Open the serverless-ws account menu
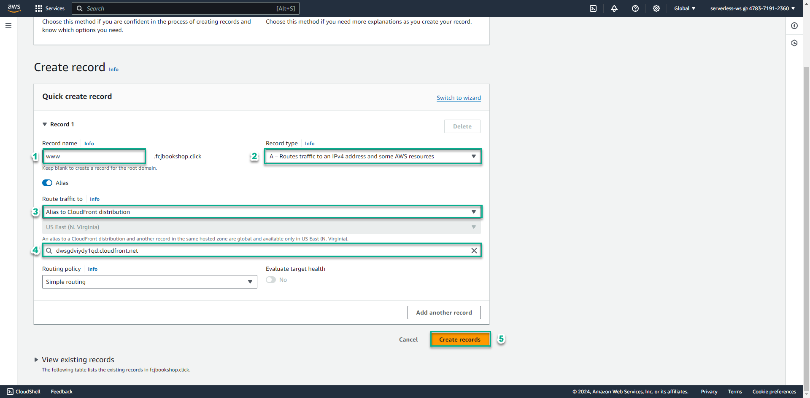The height and width of the screenshot is (398, 810). (753, 8)
